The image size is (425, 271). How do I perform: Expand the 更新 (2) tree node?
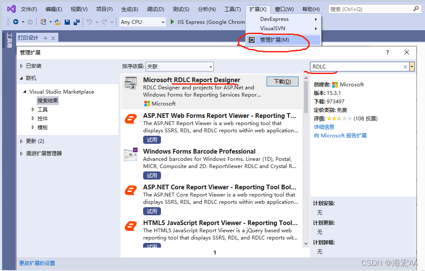click(x=21, y=141)
